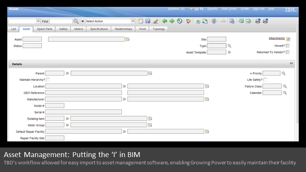This screenshot has width=306, height=172.
Task: Click the swap assets toolbar icon
Action: click(x=205, y=21)
